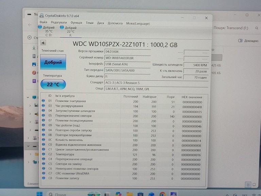Click the ACS-3 | ACS-3 Revision 5 standard field
The image size is (261, 196).
coord(156,83)
